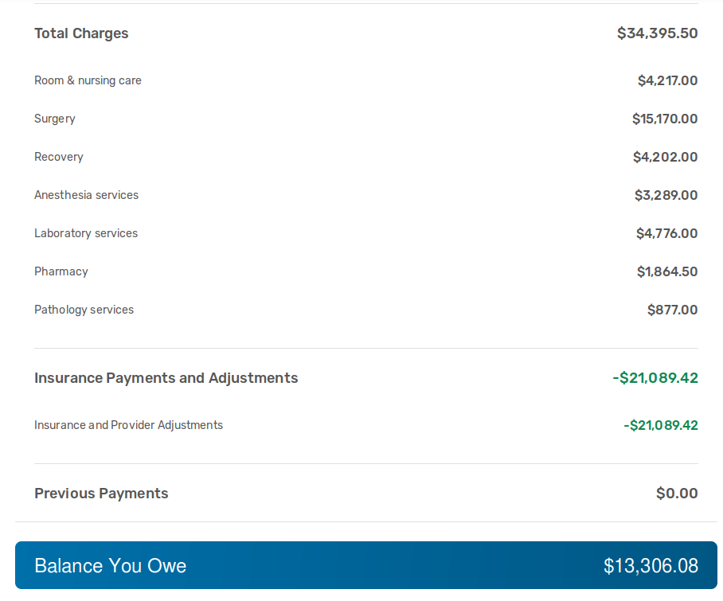Select the $4,217.00 room charge amount

pyautogui.click(x=667, y=80)
